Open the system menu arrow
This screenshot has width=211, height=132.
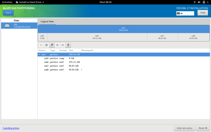[x=208, y=2]
